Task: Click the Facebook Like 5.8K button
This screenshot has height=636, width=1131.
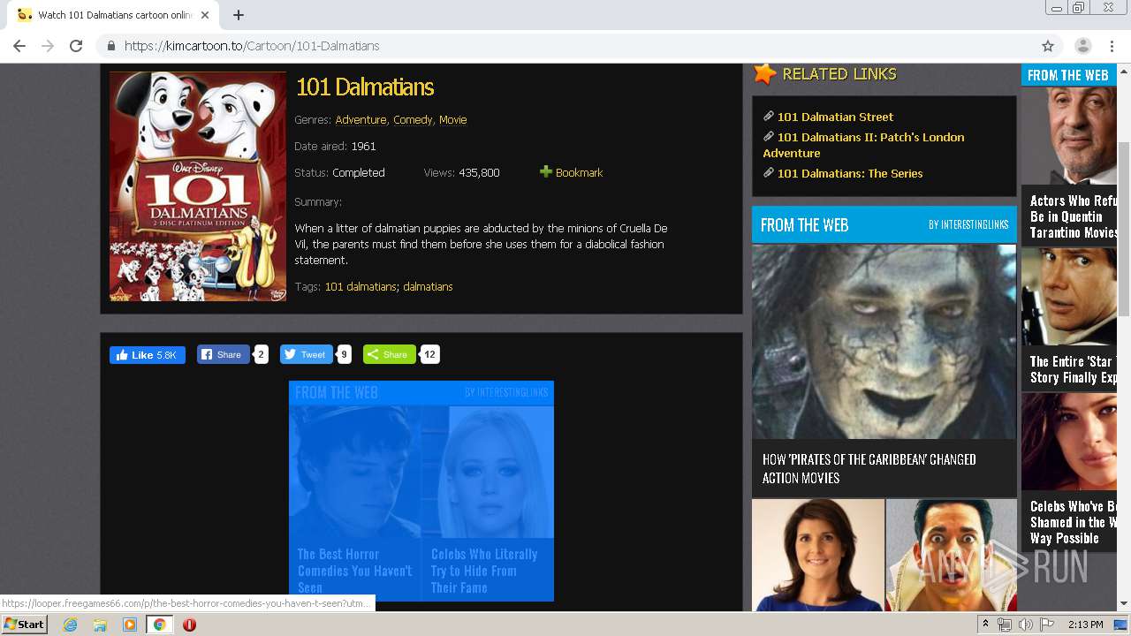Action: pyautogui.click(x=148, y=355)
